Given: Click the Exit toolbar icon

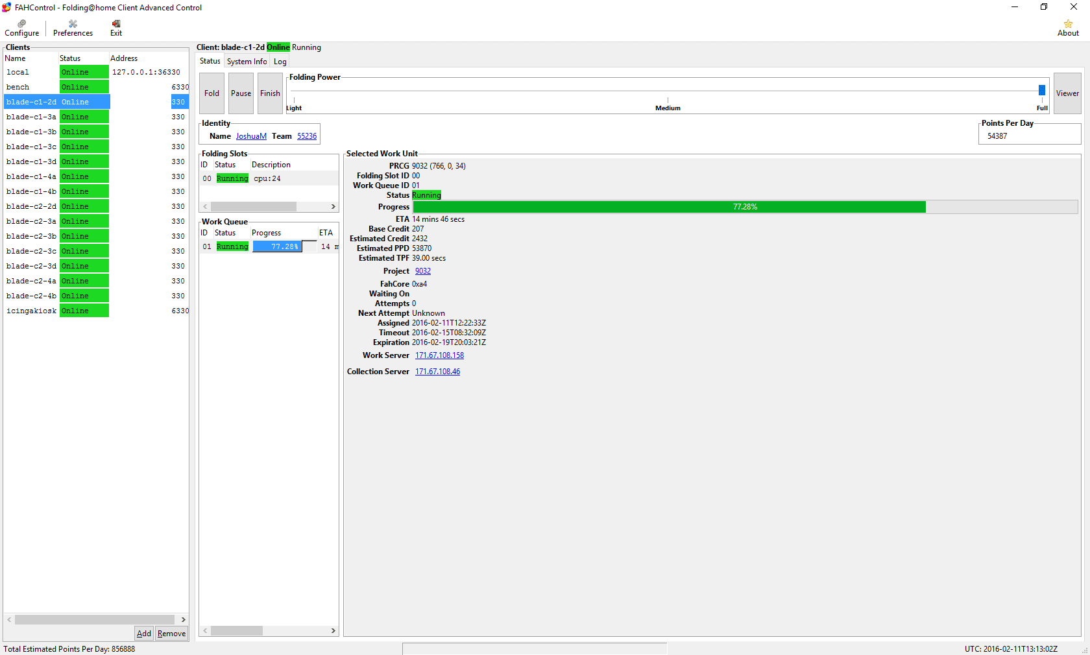Looking at the screenshot, I should (116, 28).
